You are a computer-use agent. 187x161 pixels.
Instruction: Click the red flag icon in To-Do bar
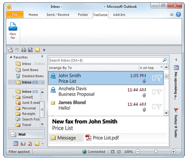click(176, 110)
